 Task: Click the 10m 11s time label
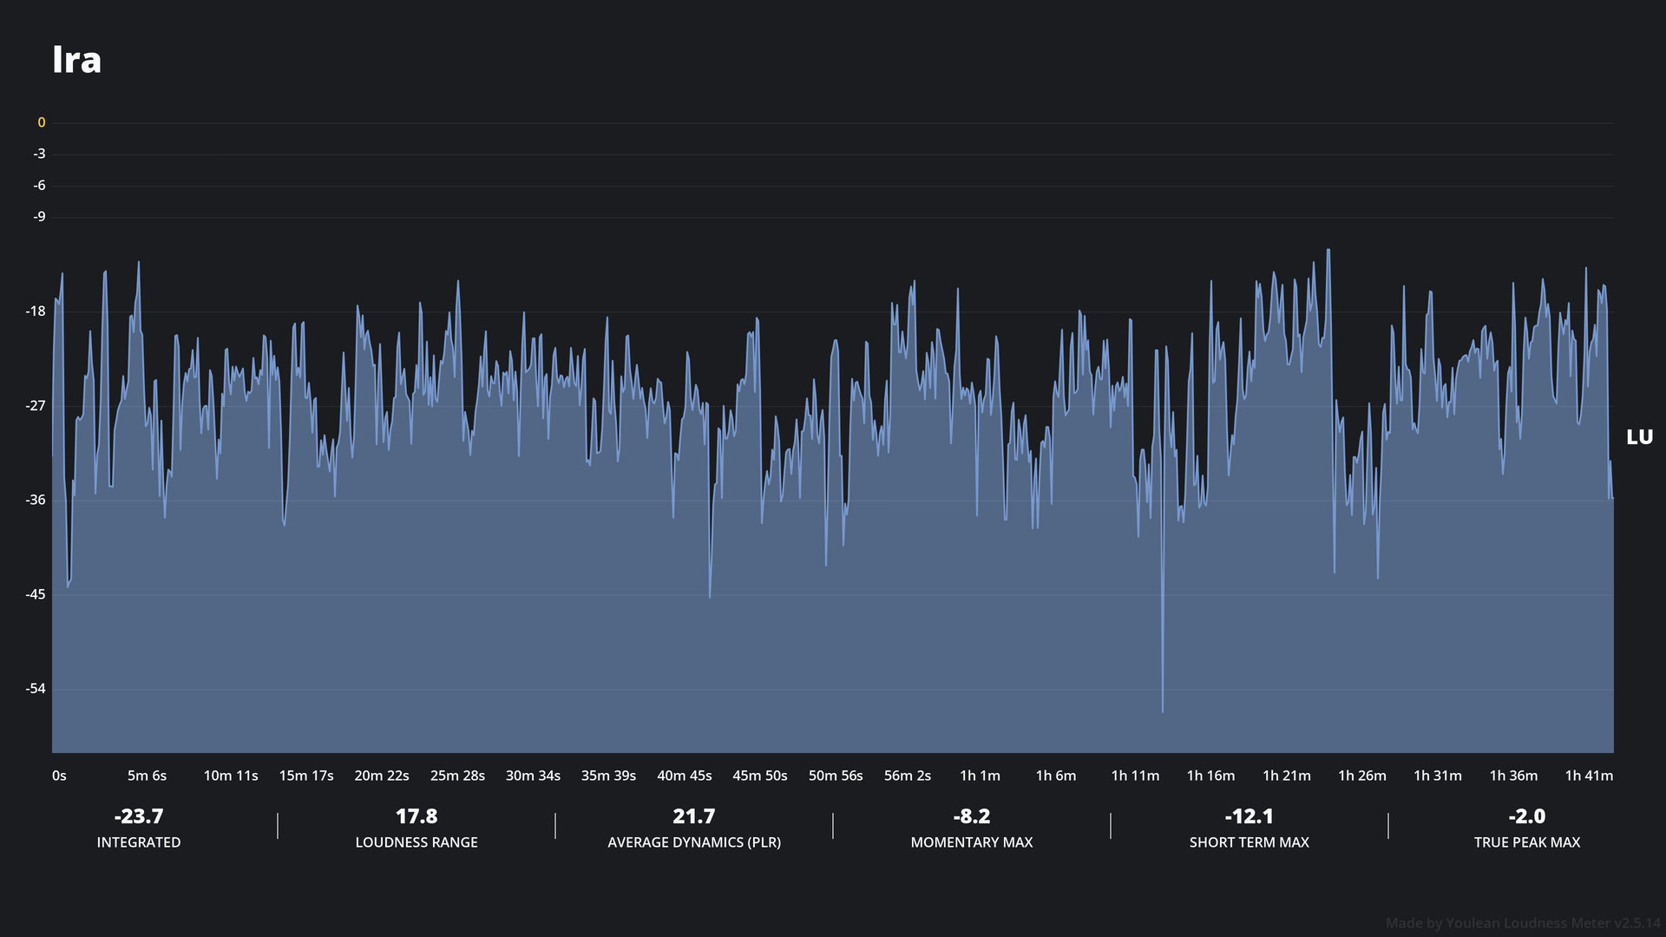[231, 776]
